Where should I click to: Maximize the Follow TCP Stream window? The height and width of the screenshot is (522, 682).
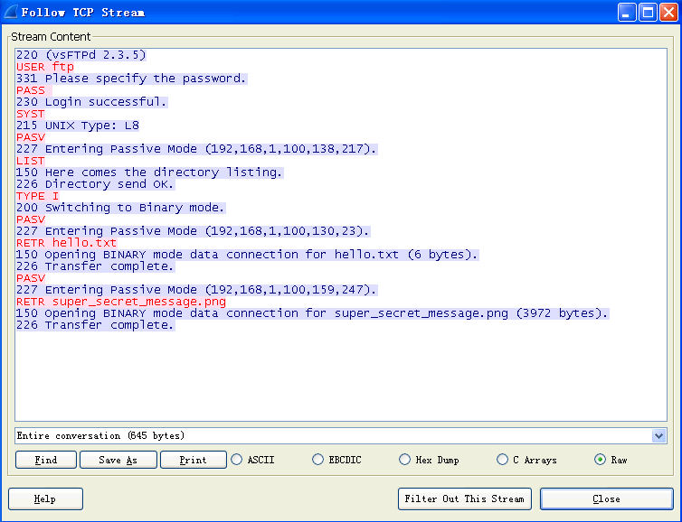point(648,12)
